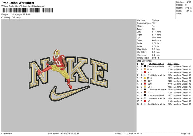Select the Min Stitch value '0.0 mm'

tap(156, 52)
